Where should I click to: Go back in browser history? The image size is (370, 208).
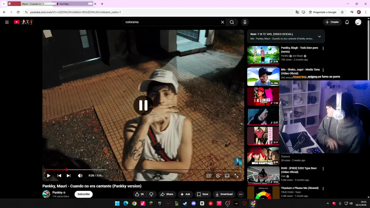click(4, 12)
